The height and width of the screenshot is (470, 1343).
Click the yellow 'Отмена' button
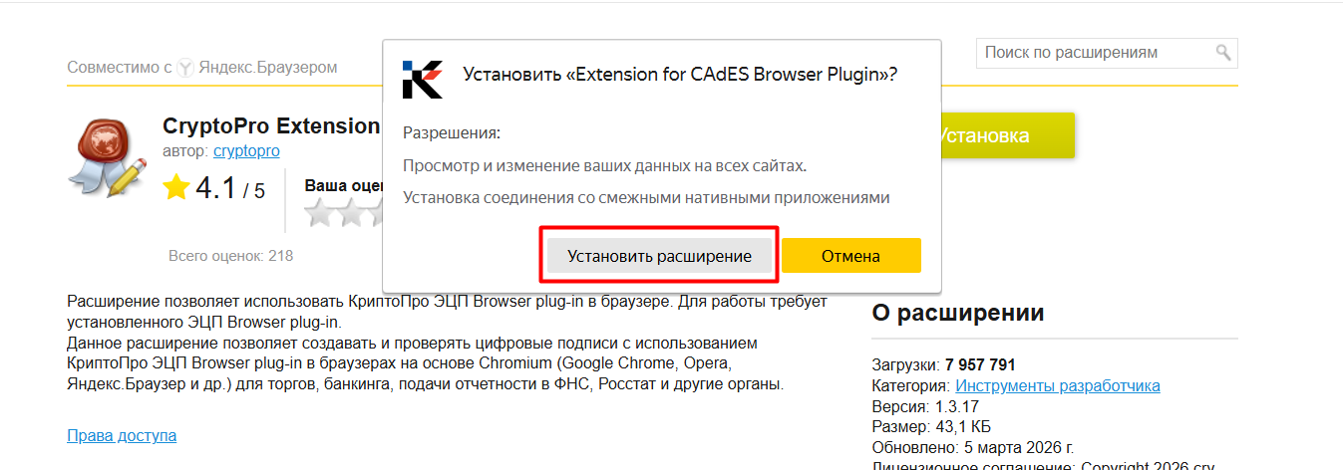click(850, 256)
